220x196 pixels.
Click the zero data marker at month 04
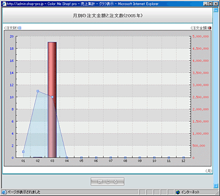67,157
